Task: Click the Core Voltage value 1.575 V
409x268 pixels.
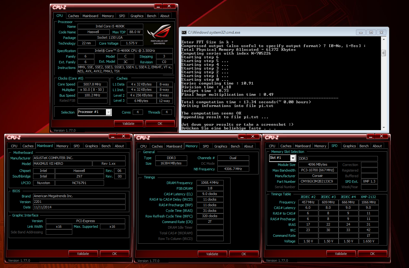Action: [132, 43]
